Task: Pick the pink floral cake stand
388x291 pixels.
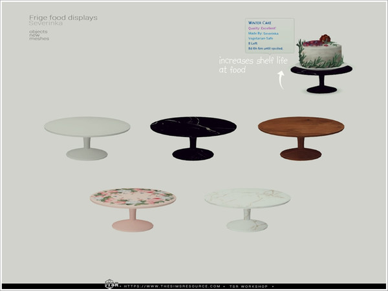Action: coord(133,210)
